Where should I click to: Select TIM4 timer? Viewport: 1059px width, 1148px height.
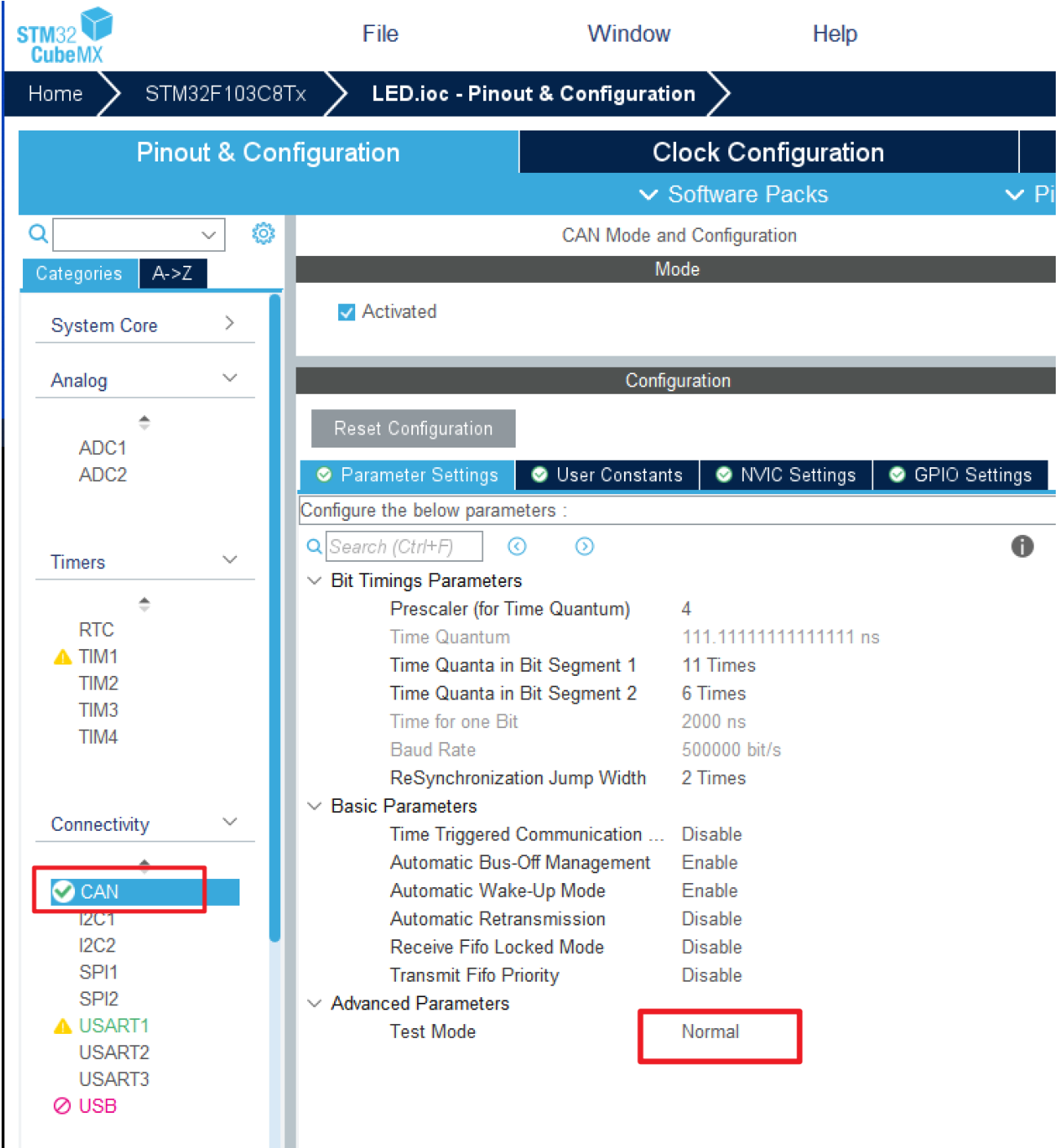pos(99,737)
